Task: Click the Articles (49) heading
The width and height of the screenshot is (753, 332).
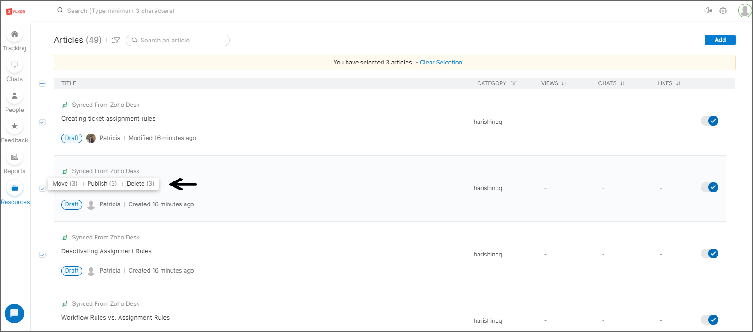Action: [x=78, y=40]
